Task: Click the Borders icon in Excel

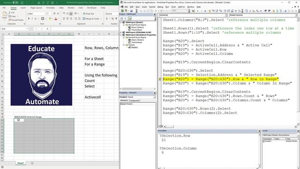Action: pyautogui.click(x=43, y=19)
